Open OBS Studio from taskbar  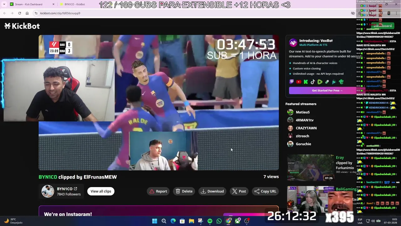click(x=247, y=221)
